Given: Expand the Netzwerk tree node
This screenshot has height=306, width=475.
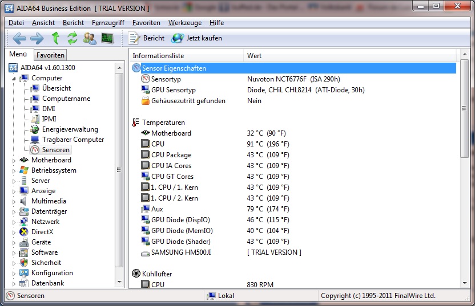Looking at the screenshot, I should (14, 222).
